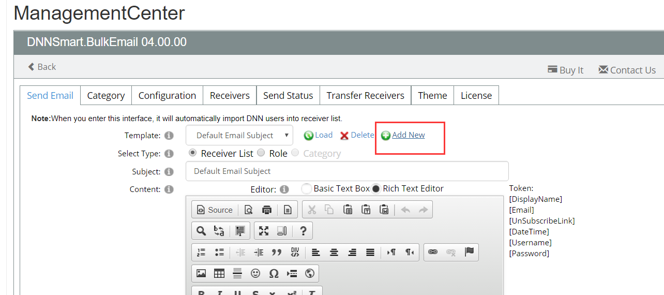The image size is (664, 295).
Task: Insert an IFrame with globe icon
Action: pos(310,273)
